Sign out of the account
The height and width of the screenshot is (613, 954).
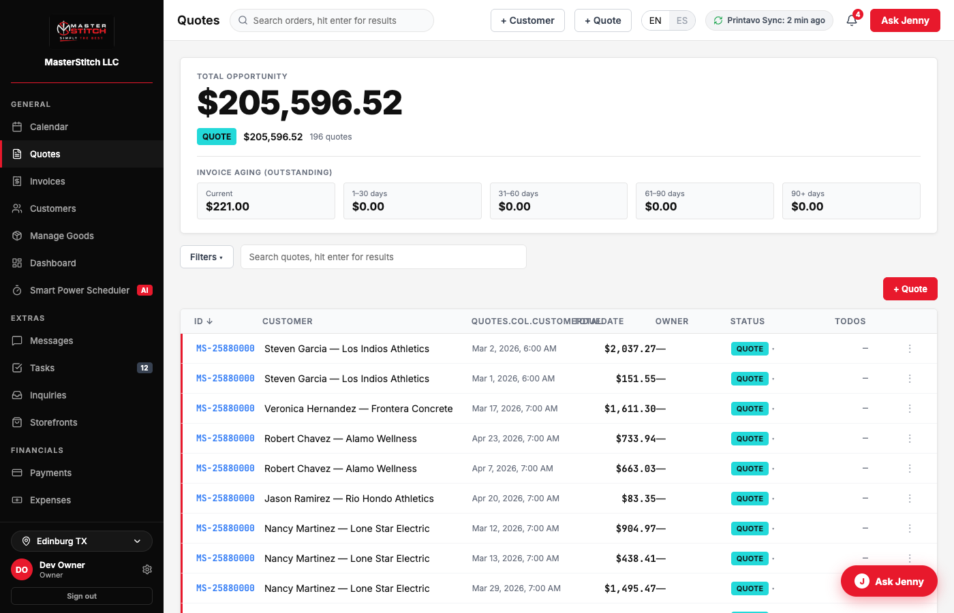(x=82, y=596)
